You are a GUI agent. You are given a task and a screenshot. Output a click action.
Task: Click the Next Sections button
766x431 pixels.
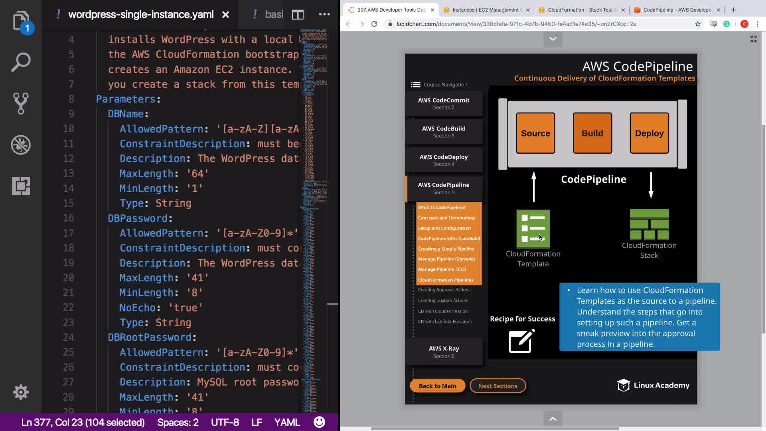[x=498, y=386]
